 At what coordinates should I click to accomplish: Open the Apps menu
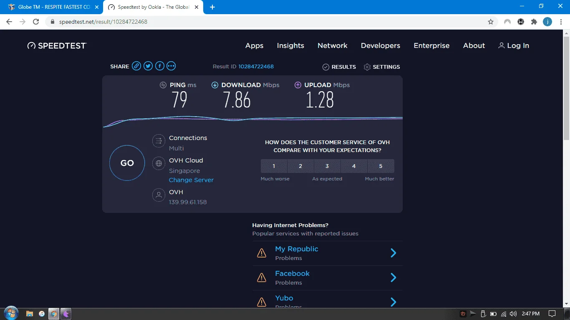[x=254, y=46]
